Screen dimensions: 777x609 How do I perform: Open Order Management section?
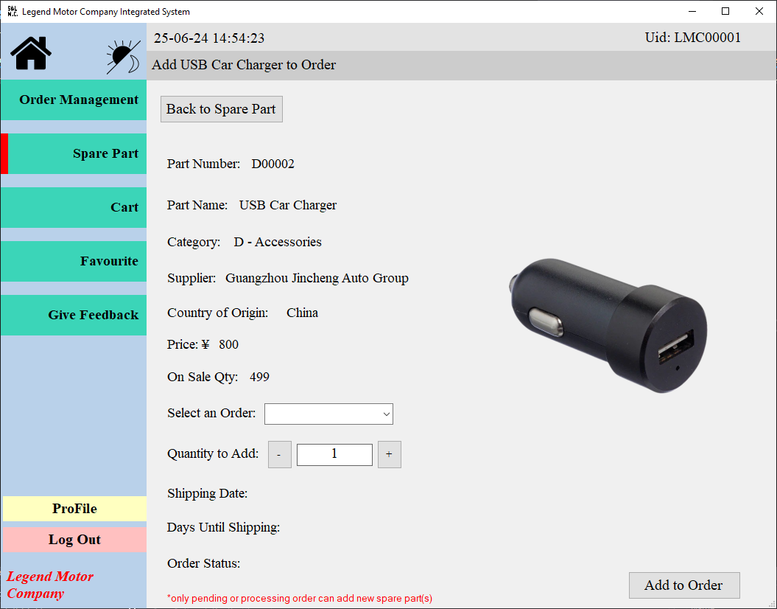[74, 100]
